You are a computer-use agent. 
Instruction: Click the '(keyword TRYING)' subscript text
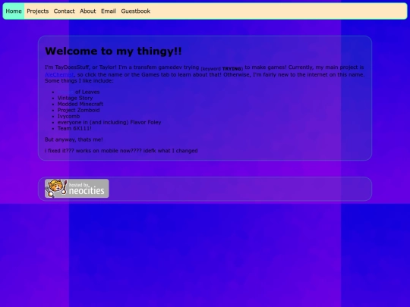click(222, 69)
